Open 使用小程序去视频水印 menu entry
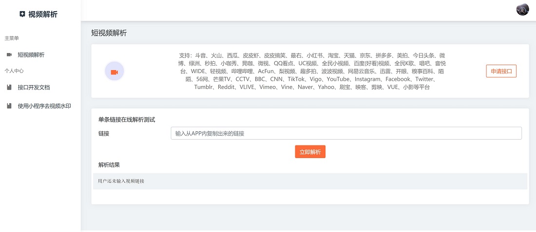536x232 pixels. tap(44, 106)
